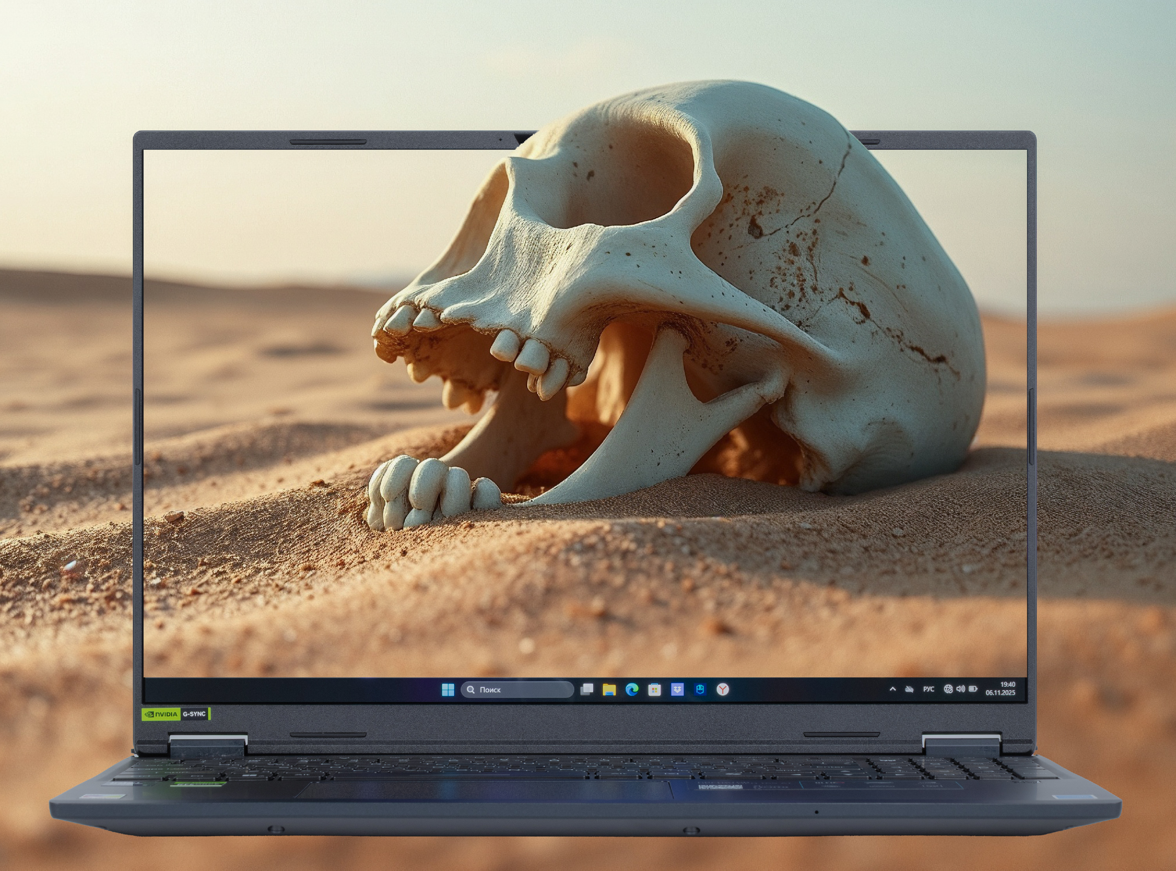Click the volume speaker icon

[x=960, y=689]
